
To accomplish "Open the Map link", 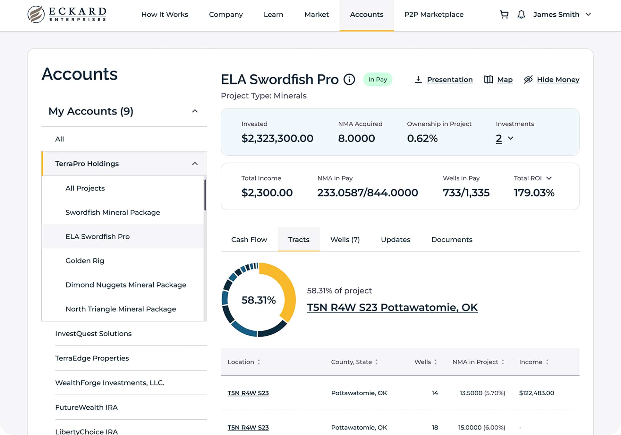I will point(505,80).
